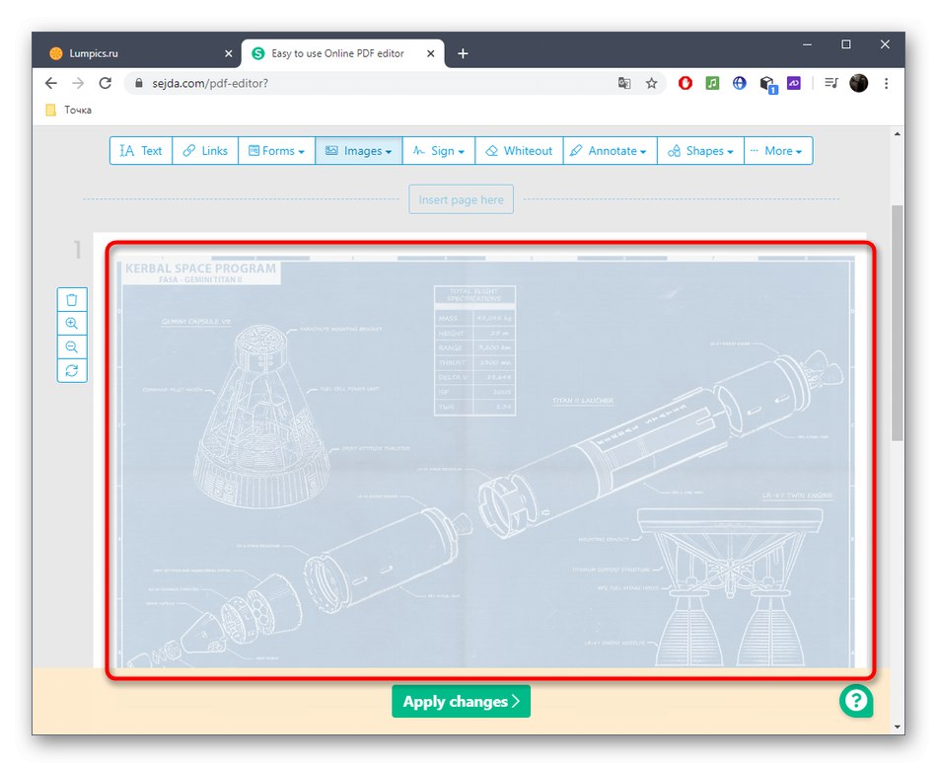Open the Links tool

(x=204, y=150)
